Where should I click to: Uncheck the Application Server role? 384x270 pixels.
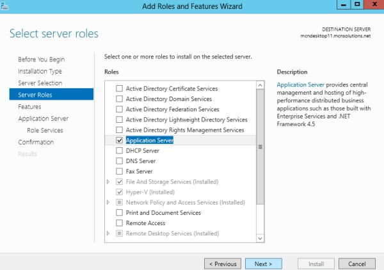(x=119, y=140)
